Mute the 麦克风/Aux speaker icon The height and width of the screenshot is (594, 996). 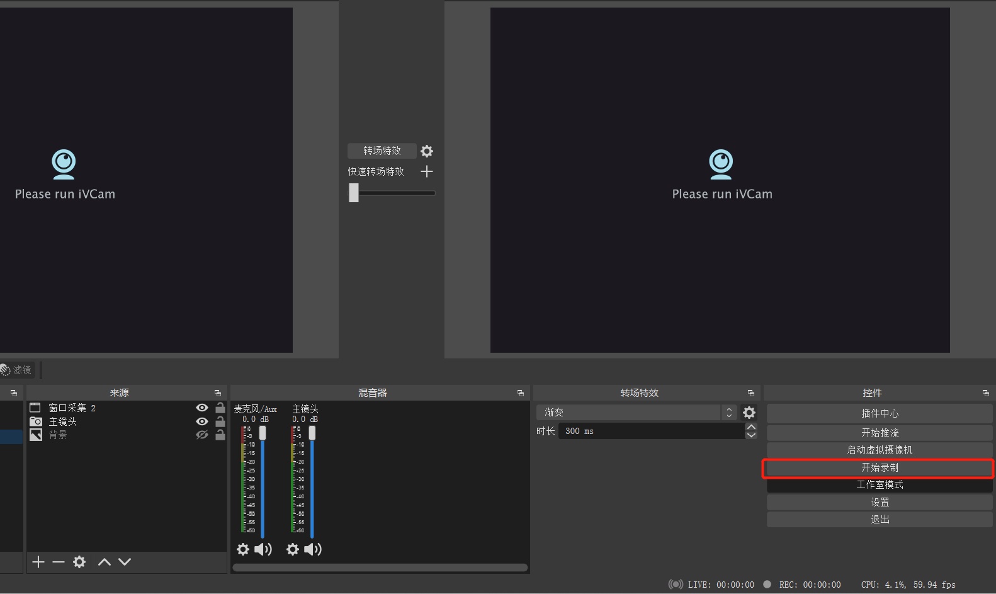click(x=263, y=549)
